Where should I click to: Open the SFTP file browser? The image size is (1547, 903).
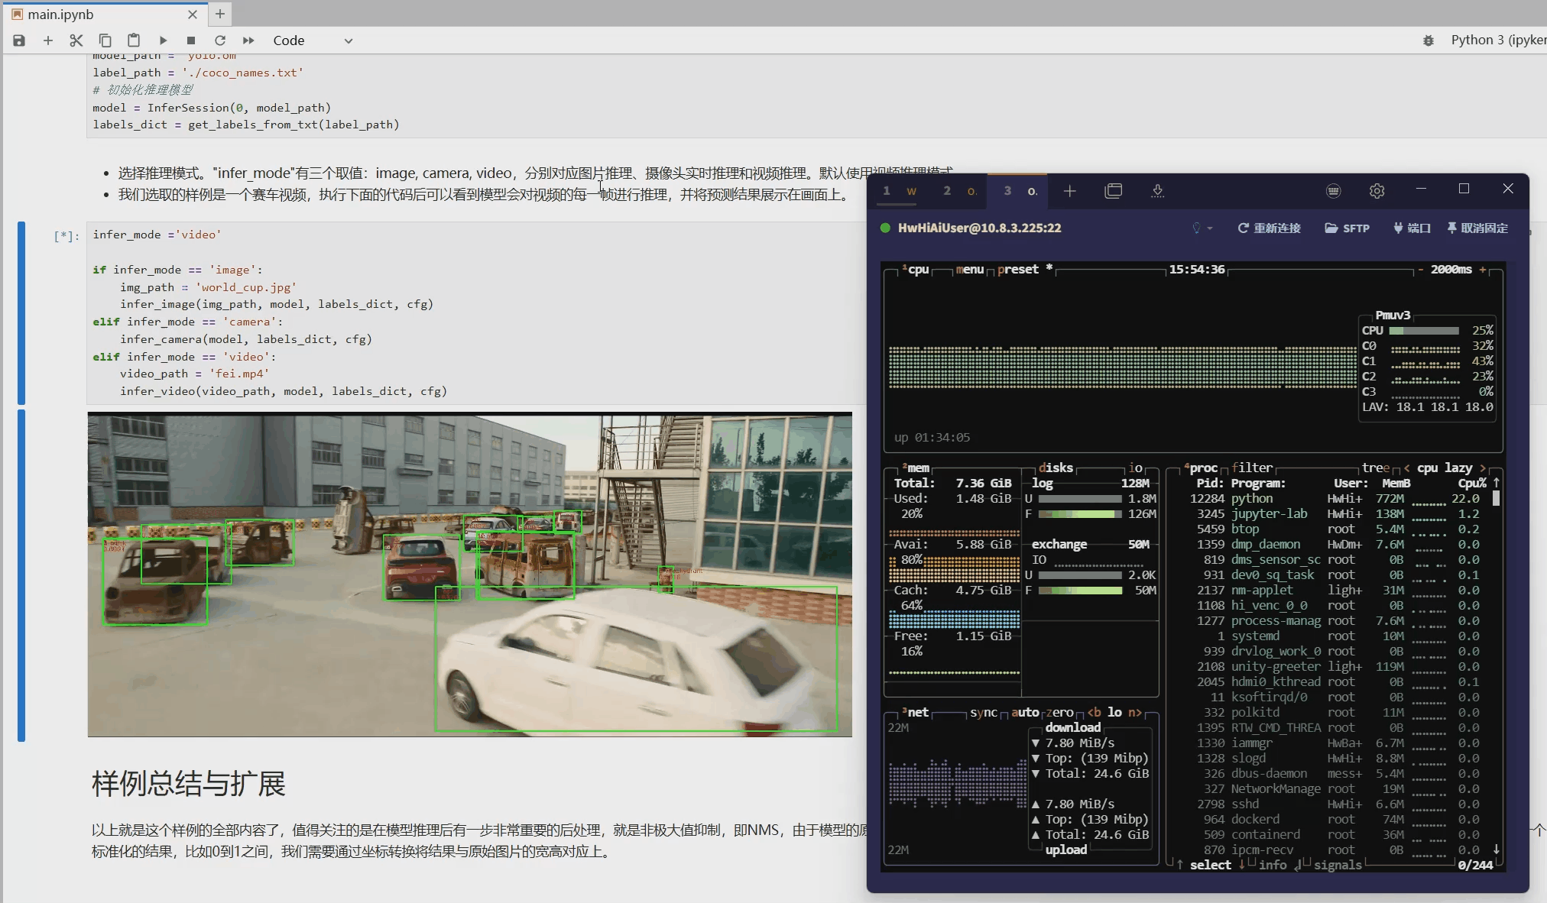coord(1347,228)
